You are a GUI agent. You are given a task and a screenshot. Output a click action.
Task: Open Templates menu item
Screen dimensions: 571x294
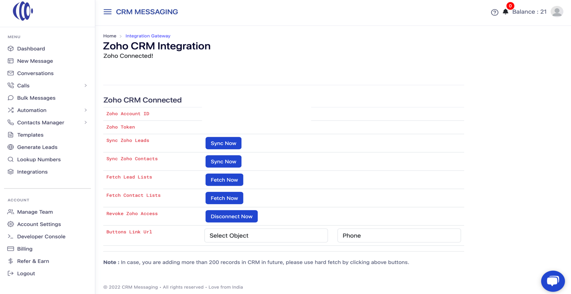30,135
